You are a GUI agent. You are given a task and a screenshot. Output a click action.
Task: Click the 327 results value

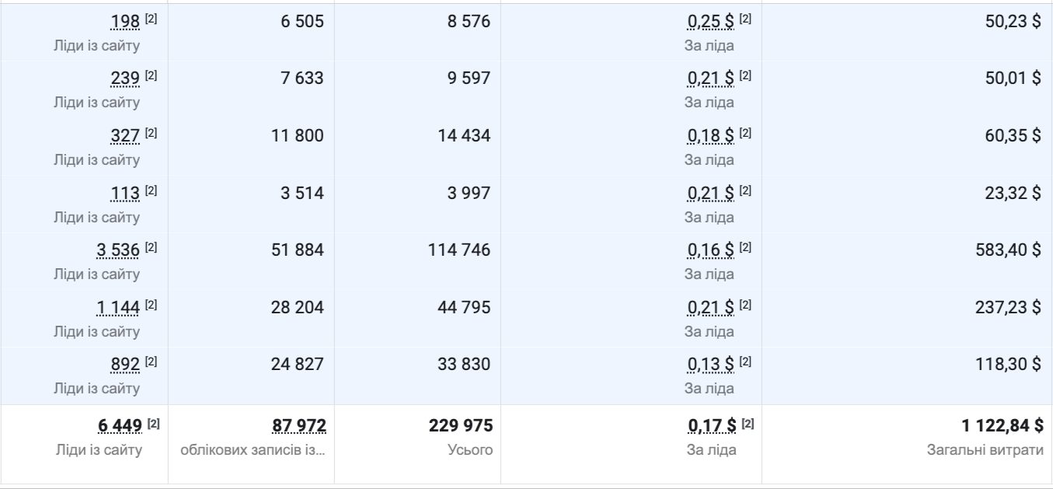pyautogui.click(x=126, y=136)
